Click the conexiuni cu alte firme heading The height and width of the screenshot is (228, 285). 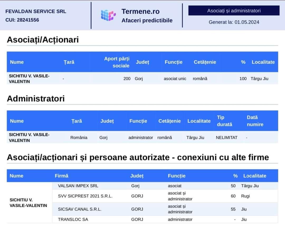(223, 157)
